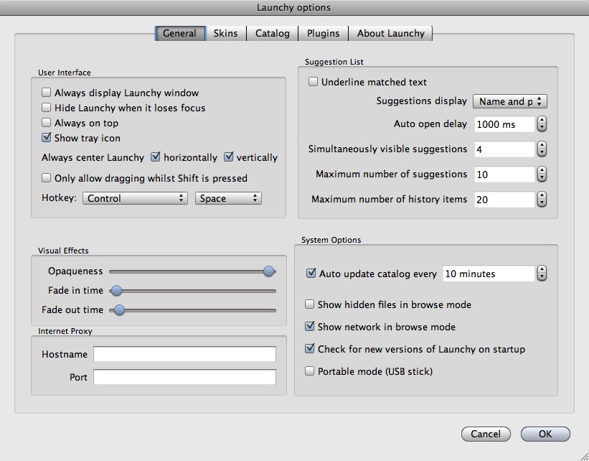Click inside the Hostname proxy field
589x461 pixels.
[x=185, y=353]
